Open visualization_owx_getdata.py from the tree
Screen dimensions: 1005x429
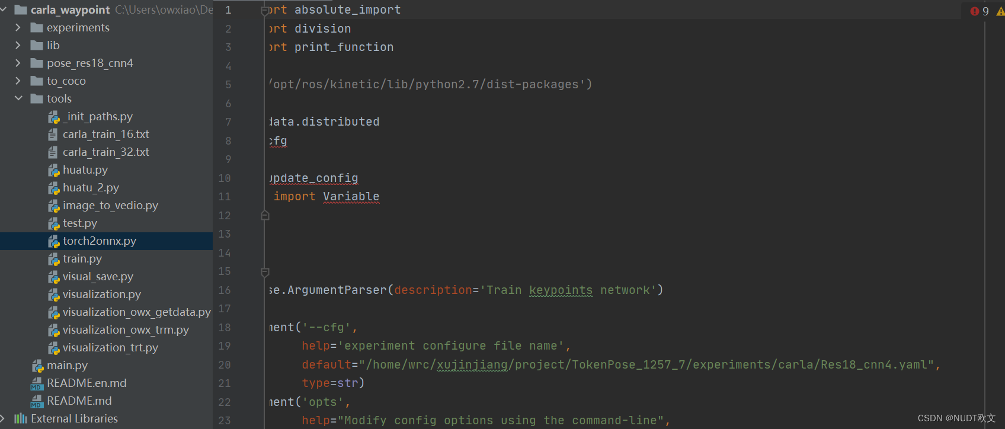pyautogui.click(x=137, y=312)
